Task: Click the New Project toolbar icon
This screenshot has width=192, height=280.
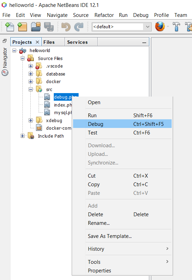Action: point(22,27)
